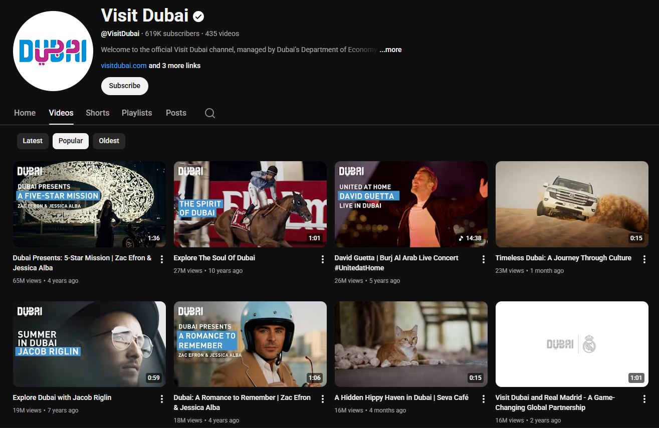Open the Posts tab
Viewport: 659px width, 428px height.
point(176,113)
